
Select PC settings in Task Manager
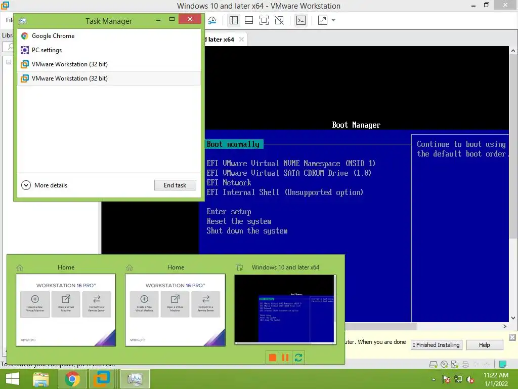pos(109,50)
